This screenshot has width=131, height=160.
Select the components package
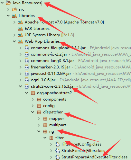point(55,99)
